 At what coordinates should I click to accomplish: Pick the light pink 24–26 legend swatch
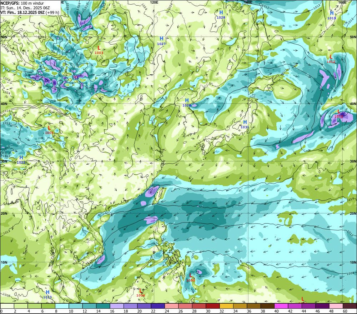pyautogui.click(x=172, y=306)
